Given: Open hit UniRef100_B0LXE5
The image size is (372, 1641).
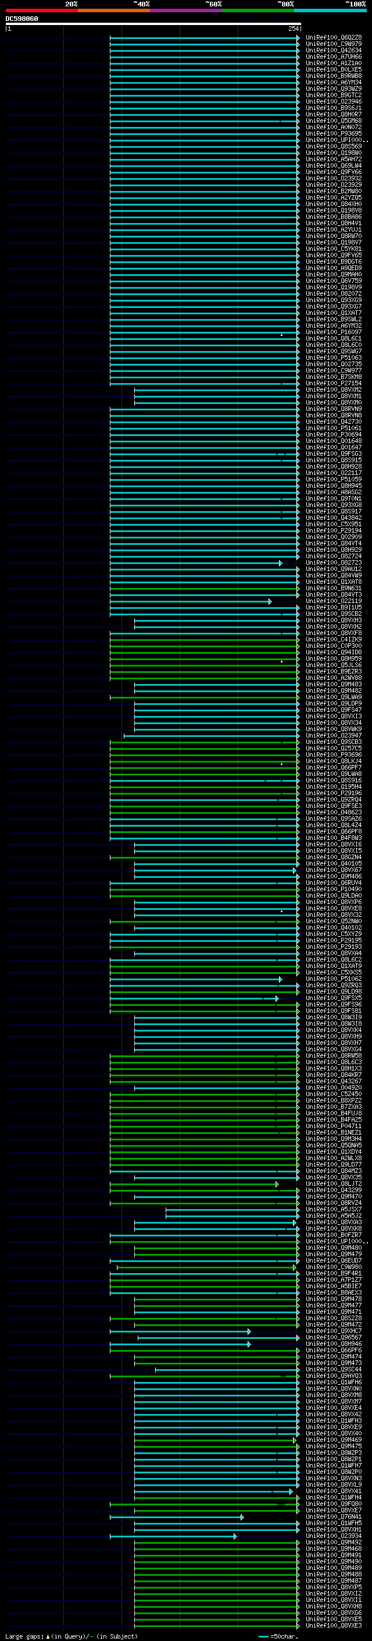Looking at the screenshot, I should tap(334, 69).
